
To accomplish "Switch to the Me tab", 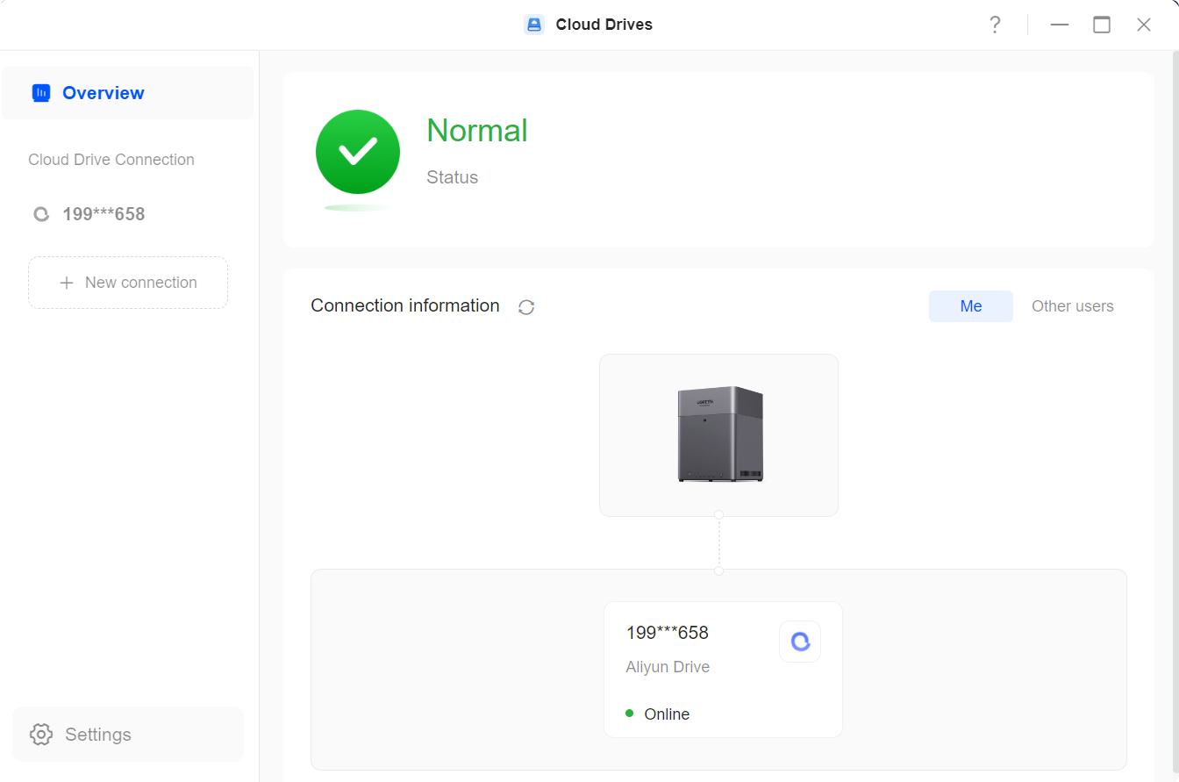I will [970, 306].
